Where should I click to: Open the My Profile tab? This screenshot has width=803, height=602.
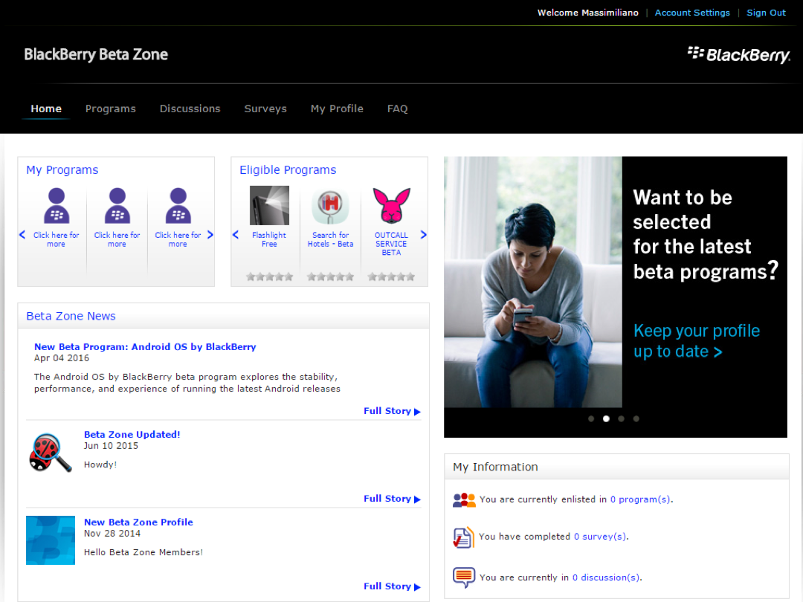(x=337, y=109)
